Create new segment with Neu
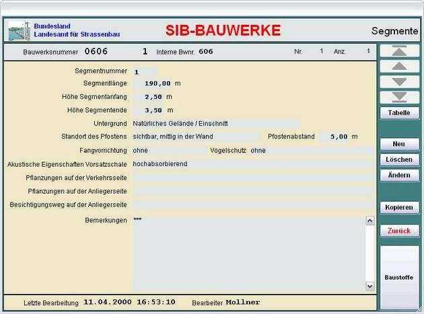 tap(399, 144)
